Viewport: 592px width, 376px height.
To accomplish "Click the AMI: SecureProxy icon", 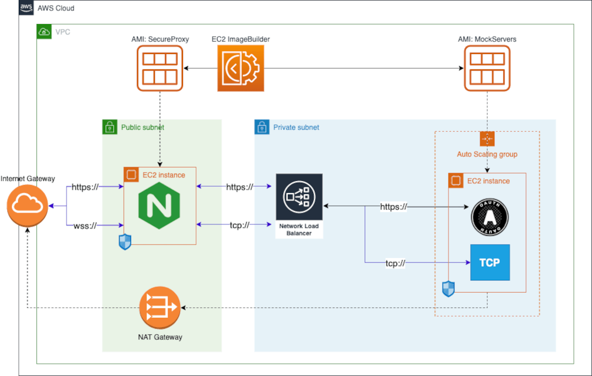I will [x=160, y=68].
